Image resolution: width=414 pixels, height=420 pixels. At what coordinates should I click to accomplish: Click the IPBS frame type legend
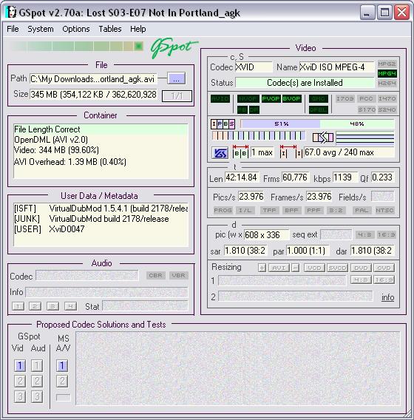tap(223, 124)
